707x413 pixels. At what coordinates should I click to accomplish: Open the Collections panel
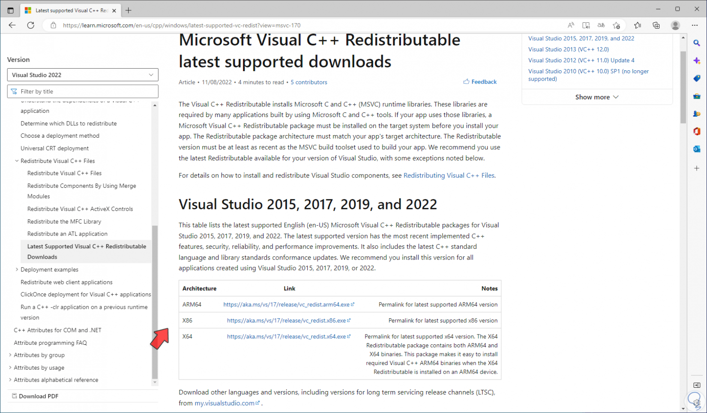pyautogui.click(x=656, y=25)
